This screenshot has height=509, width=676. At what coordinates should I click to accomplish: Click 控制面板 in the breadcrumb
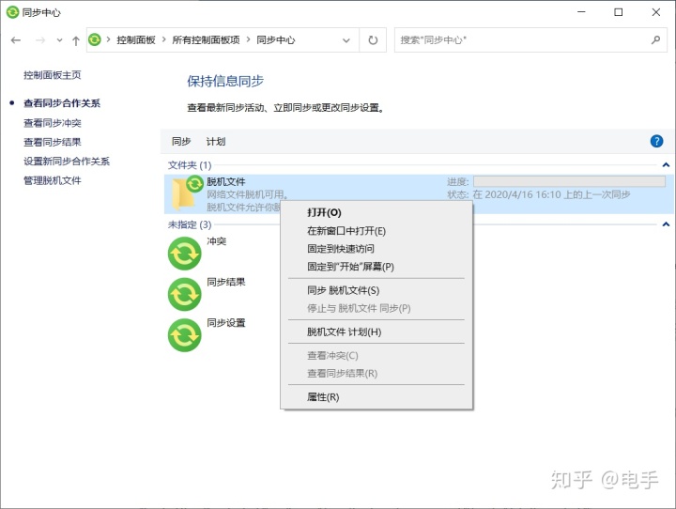pyautogui.click(x=136, y=40)
